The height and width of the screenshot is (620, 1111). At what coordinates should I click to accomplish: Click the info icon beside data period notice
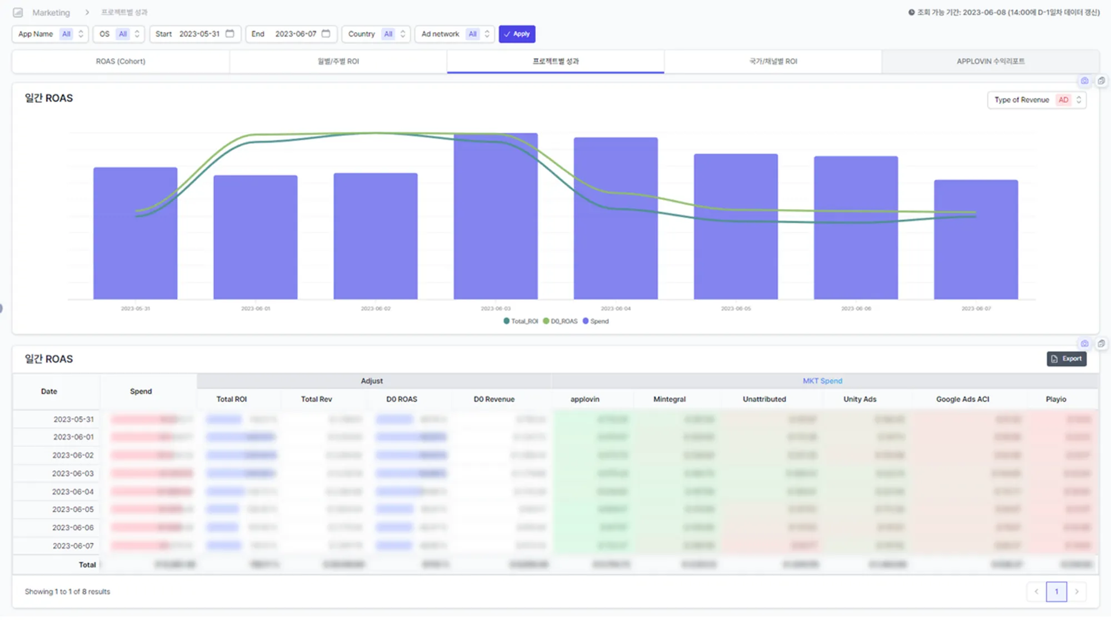coord(911,12)
